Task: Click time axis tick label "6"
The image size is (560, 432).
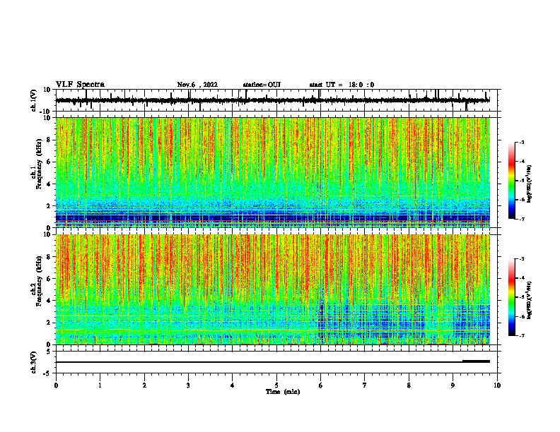Action: click(x=320, y=385)
